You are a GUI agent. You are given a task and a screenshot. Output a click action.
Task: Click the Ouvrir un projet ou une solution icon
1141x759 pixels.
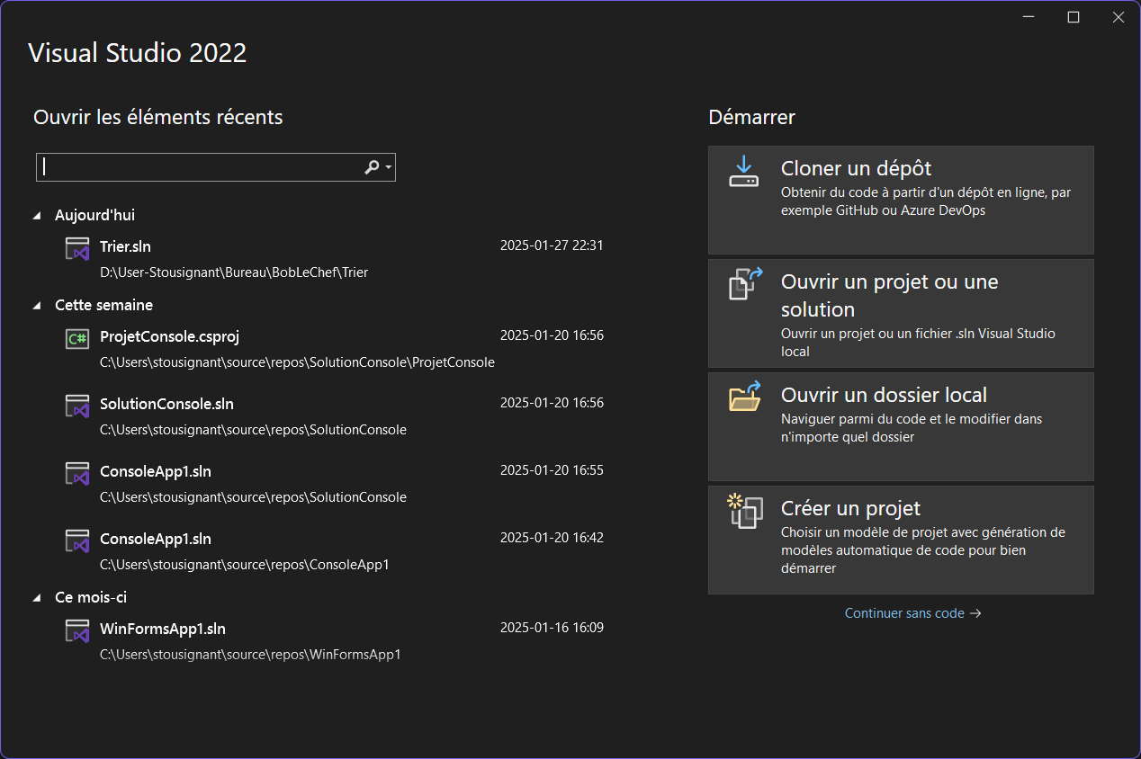pyautogui.click(x=743, y=283)
